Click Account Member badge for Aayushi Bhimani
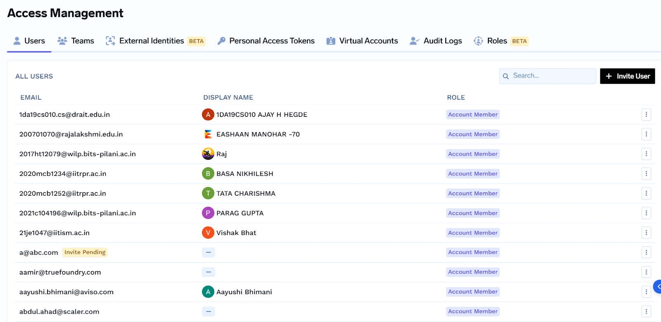This screenshot has width=661, height=322. [x=473, y=292]
